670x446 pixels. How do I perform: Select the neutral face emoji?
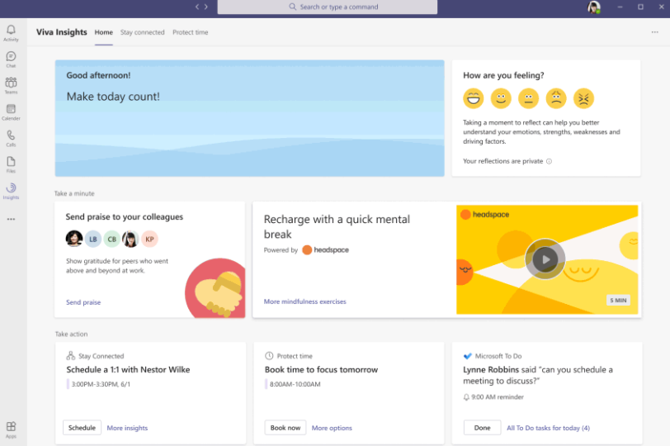pyautogui.click(x=529, y=98)
